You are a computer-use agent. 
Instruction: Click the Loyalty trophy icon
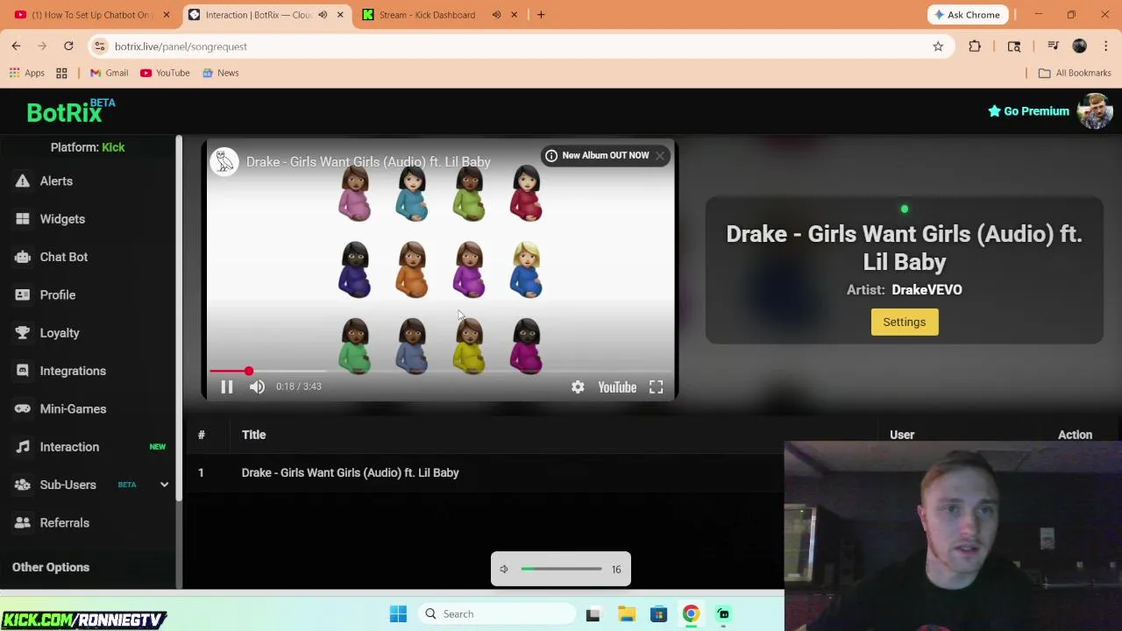coord(22,333)
